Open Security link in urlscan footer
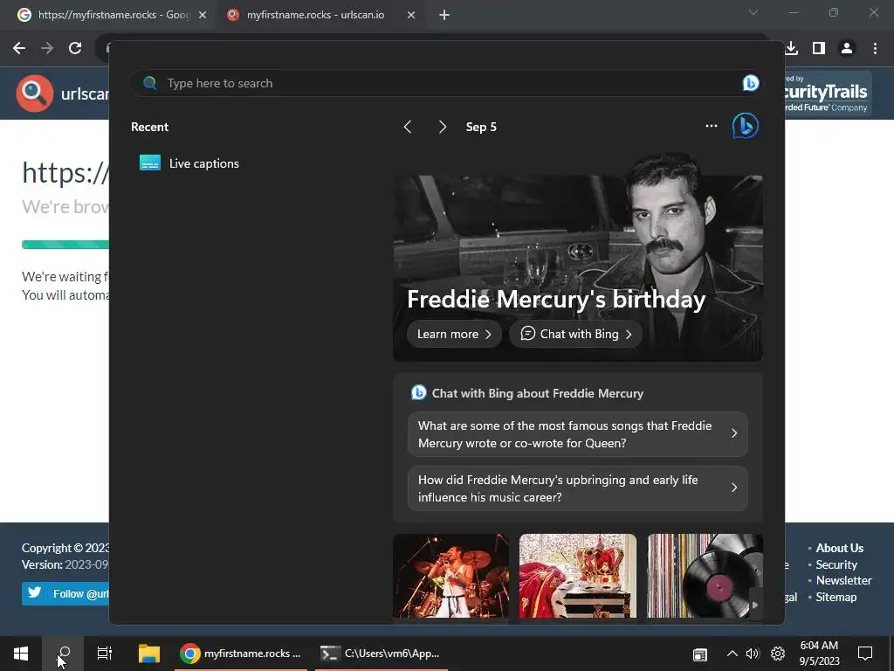This screenshot has width=894, height=671. tap(836, 564)
